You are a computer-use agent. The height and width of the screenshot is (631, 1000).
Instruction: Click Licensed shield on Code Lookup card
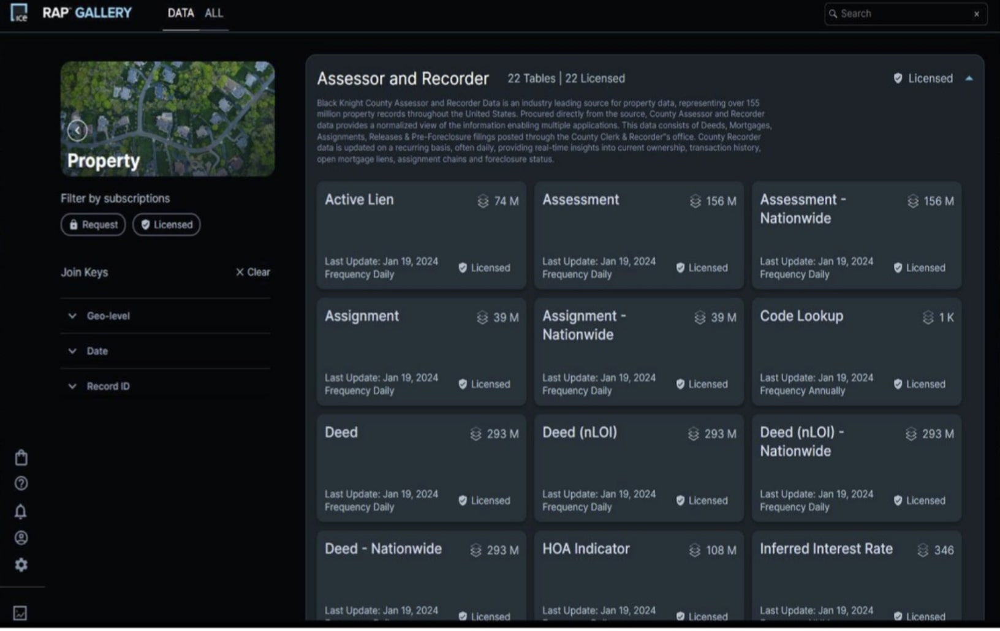pyautogui.click(x=898, y=384)
